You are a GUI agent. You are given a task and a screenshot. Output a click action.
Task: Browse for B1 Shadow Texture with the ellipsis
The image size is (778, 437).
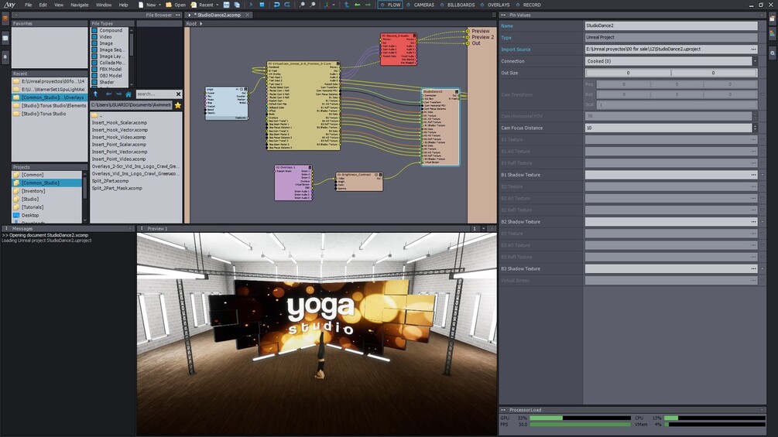tap(754, 175)
